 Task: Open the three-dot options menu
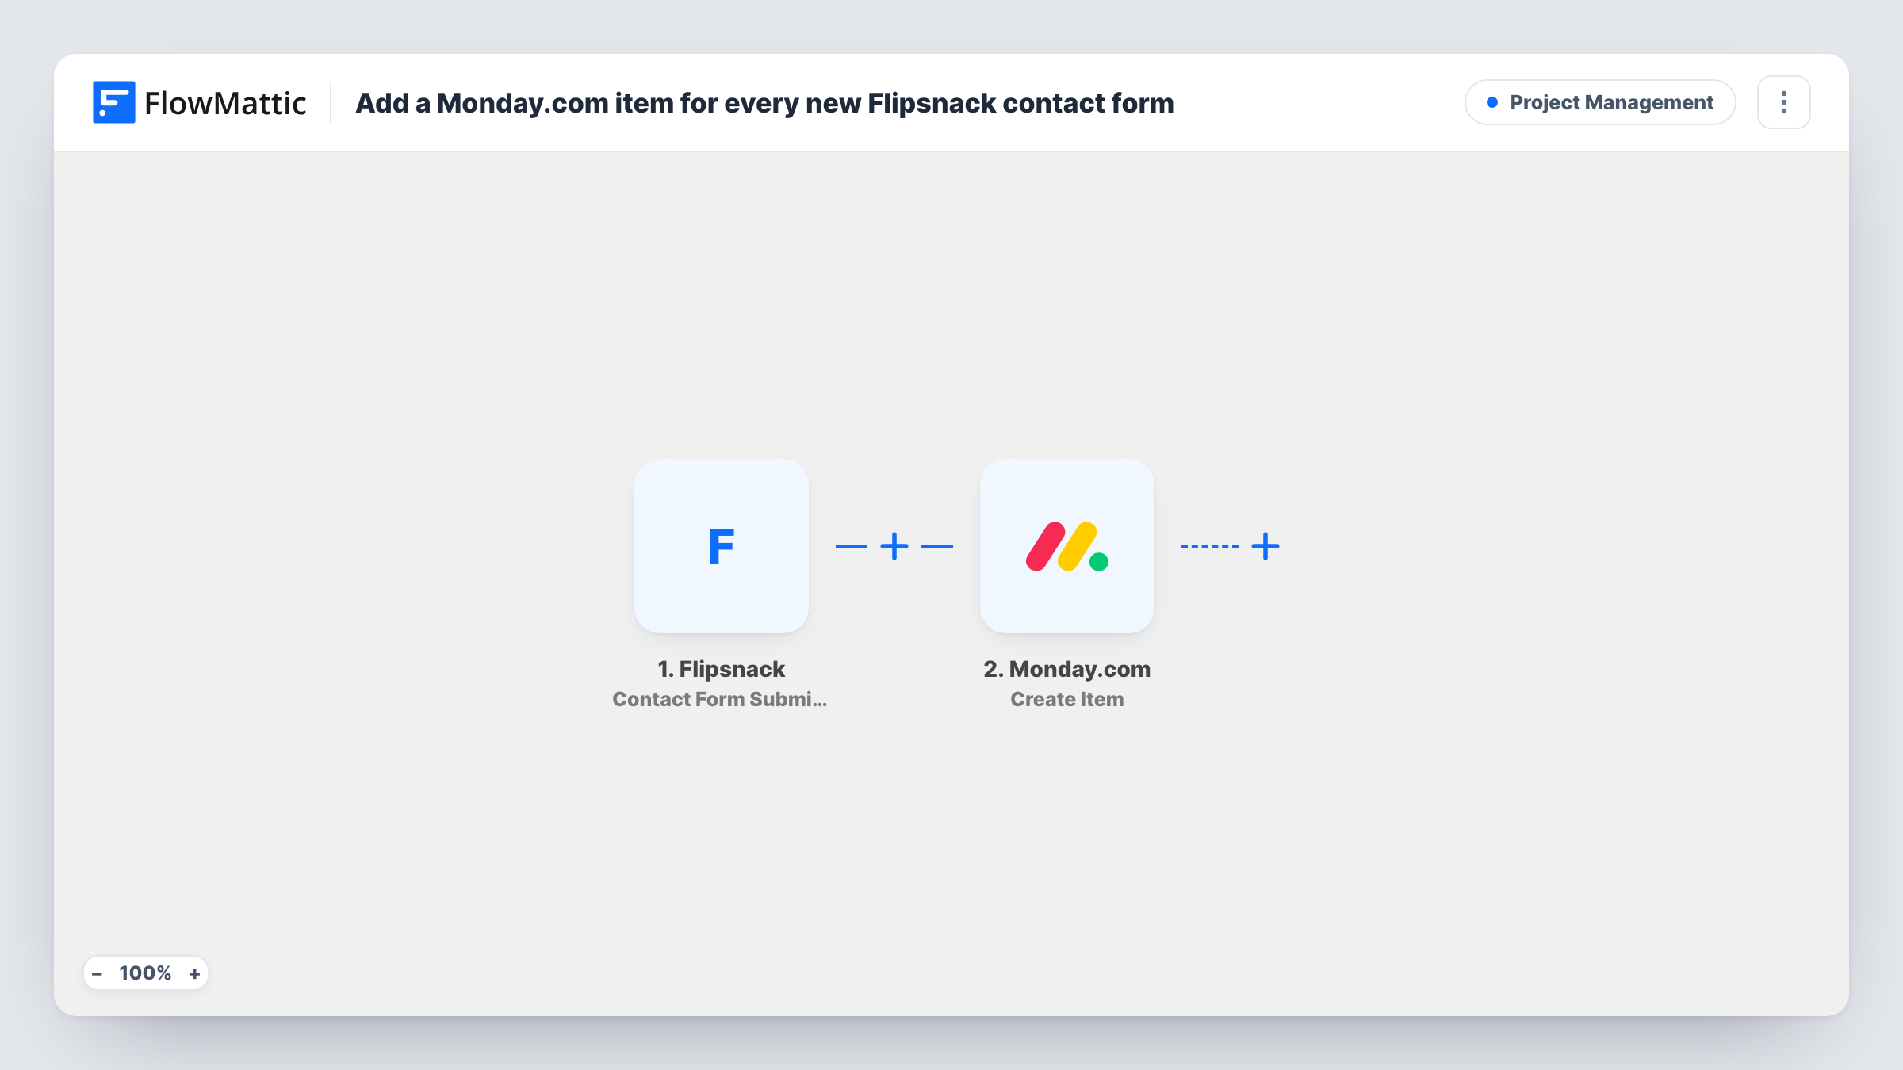coord(1783,102)
